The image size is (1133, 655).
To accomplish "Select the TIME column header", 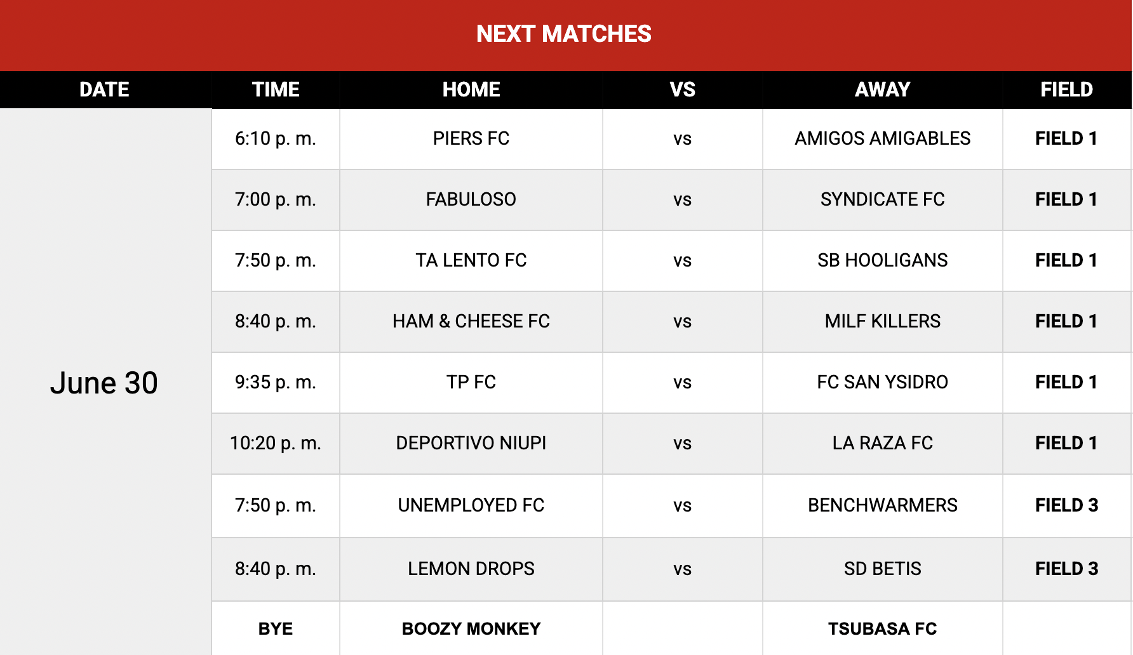I will pyautogui.click(x=276, y=89).
